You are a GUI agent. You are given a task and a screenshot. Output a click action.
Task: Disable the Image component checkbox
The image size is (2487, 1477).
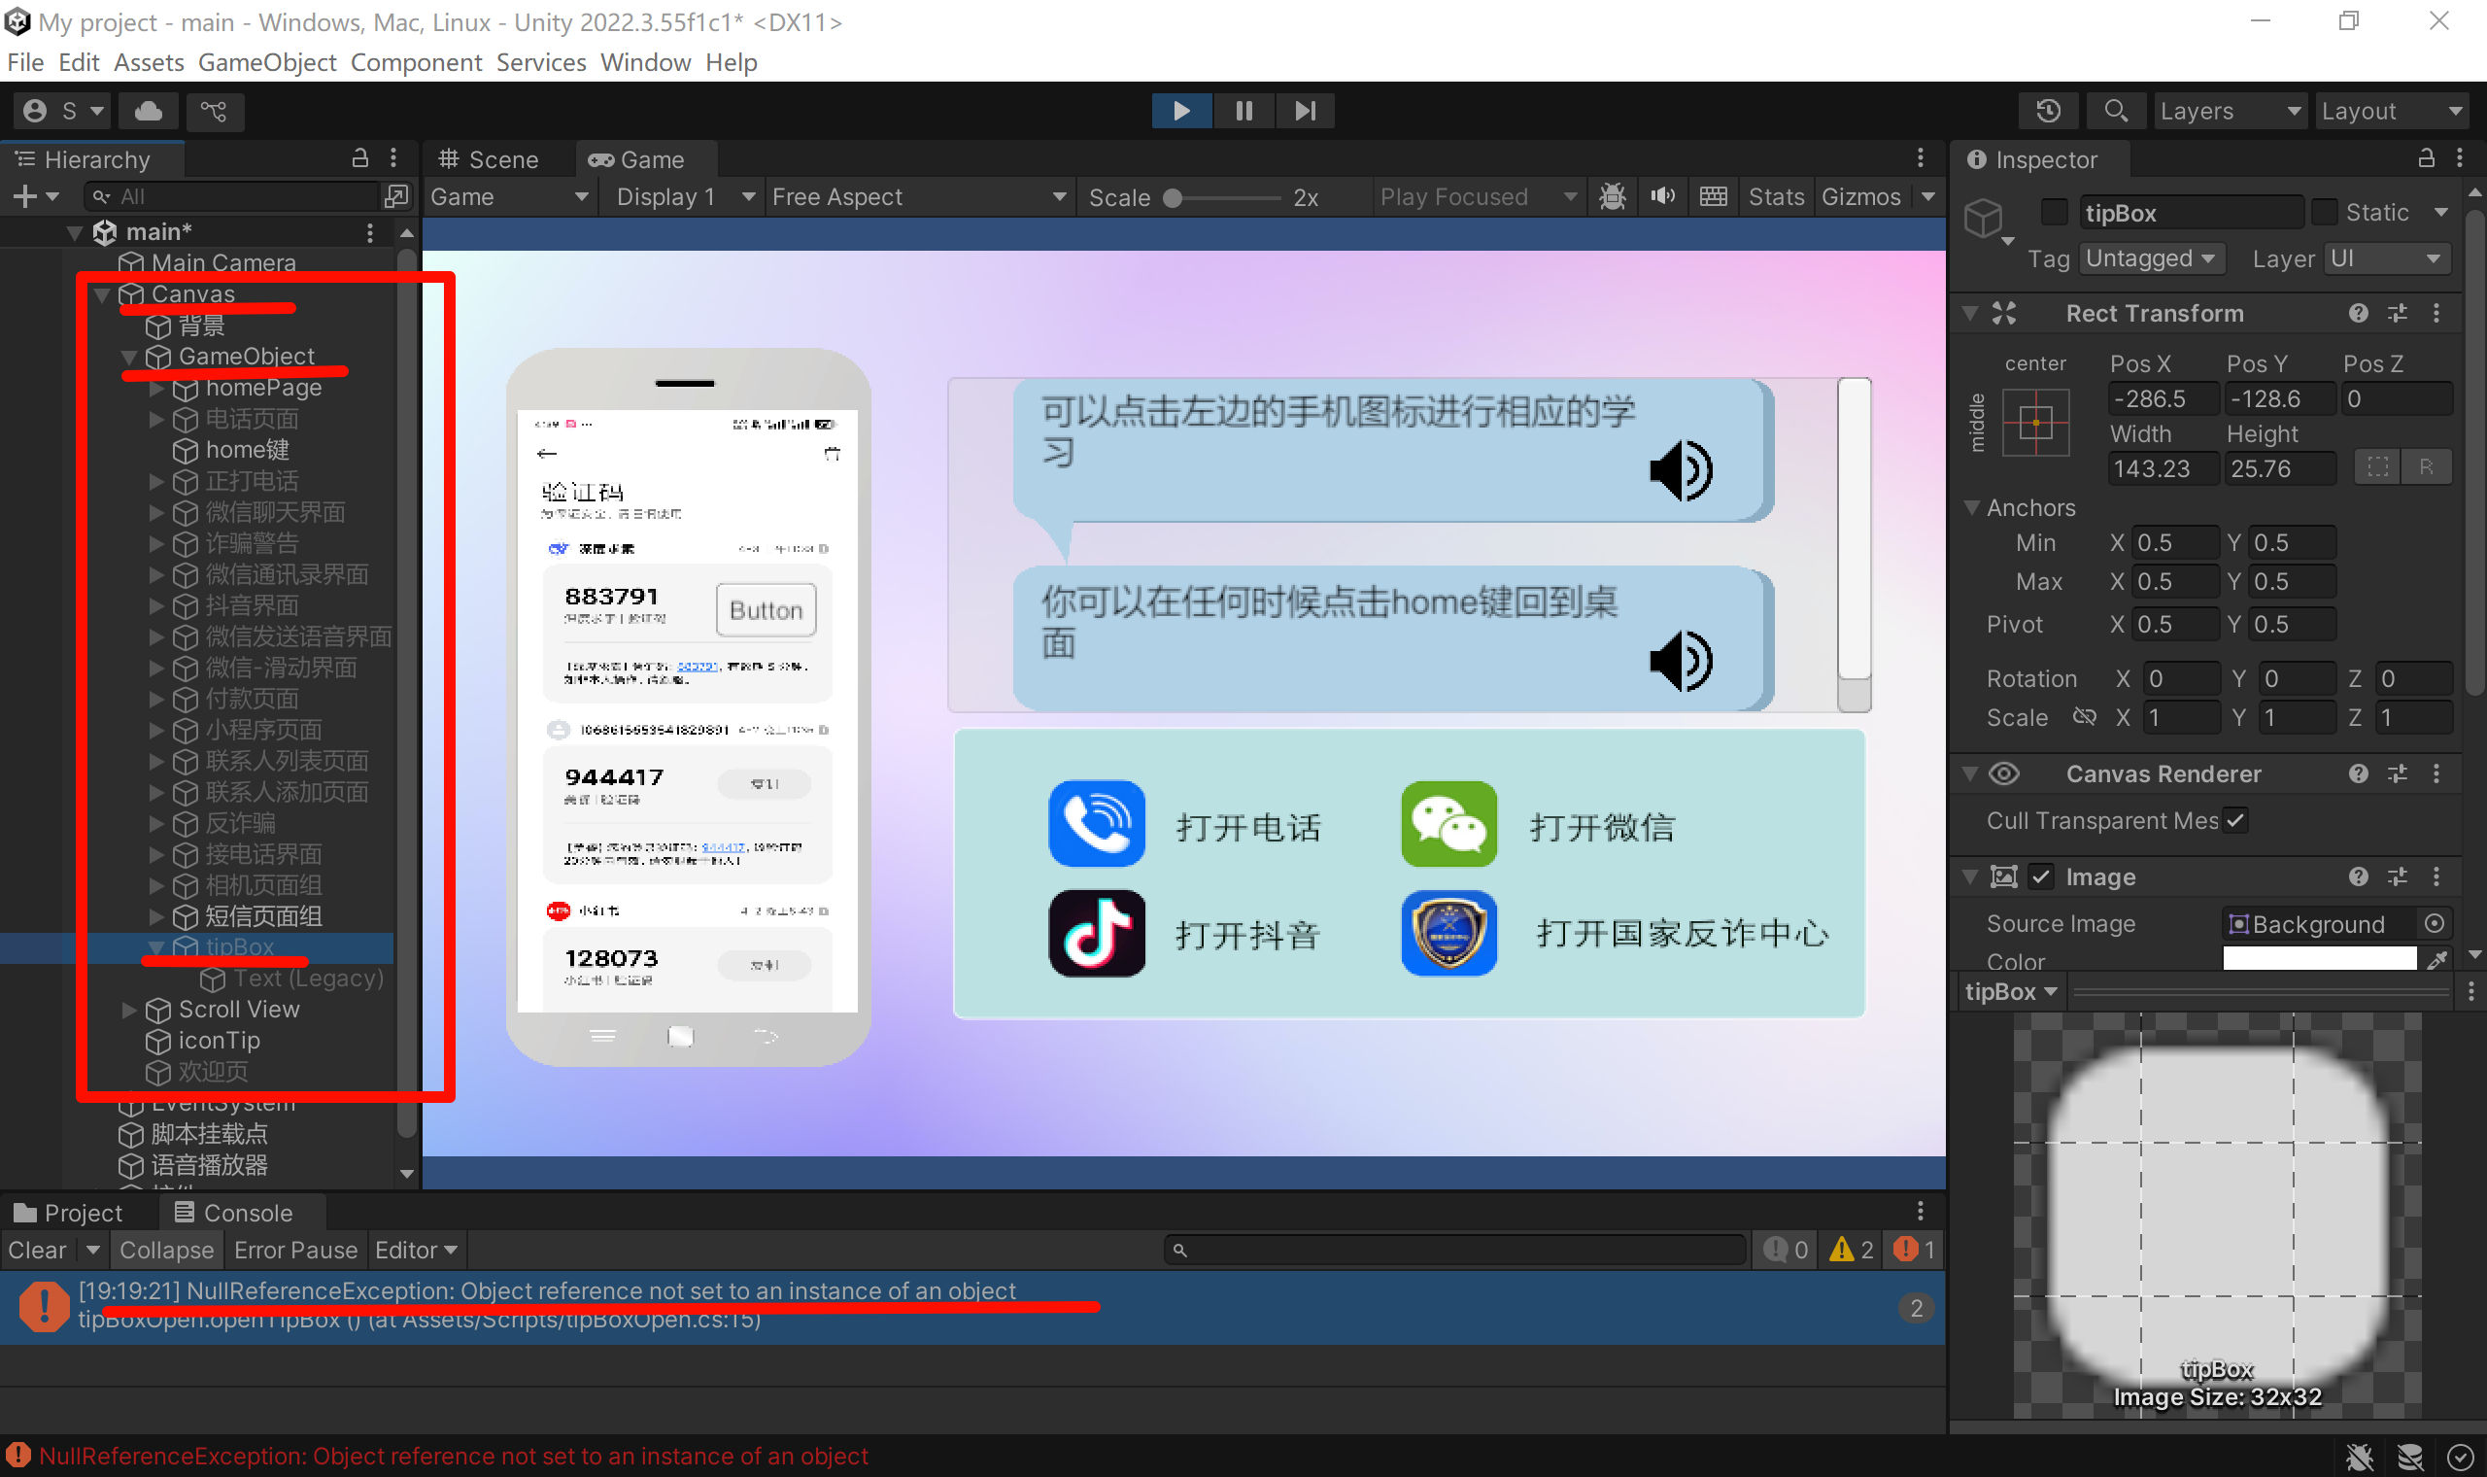click(2040, 876)
